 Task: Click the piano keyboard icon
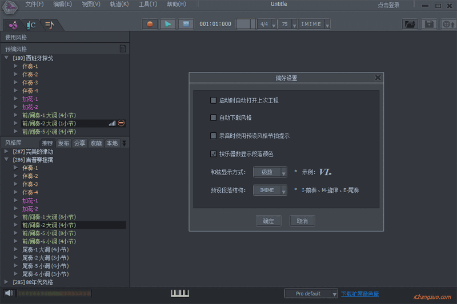coord(180,293)
